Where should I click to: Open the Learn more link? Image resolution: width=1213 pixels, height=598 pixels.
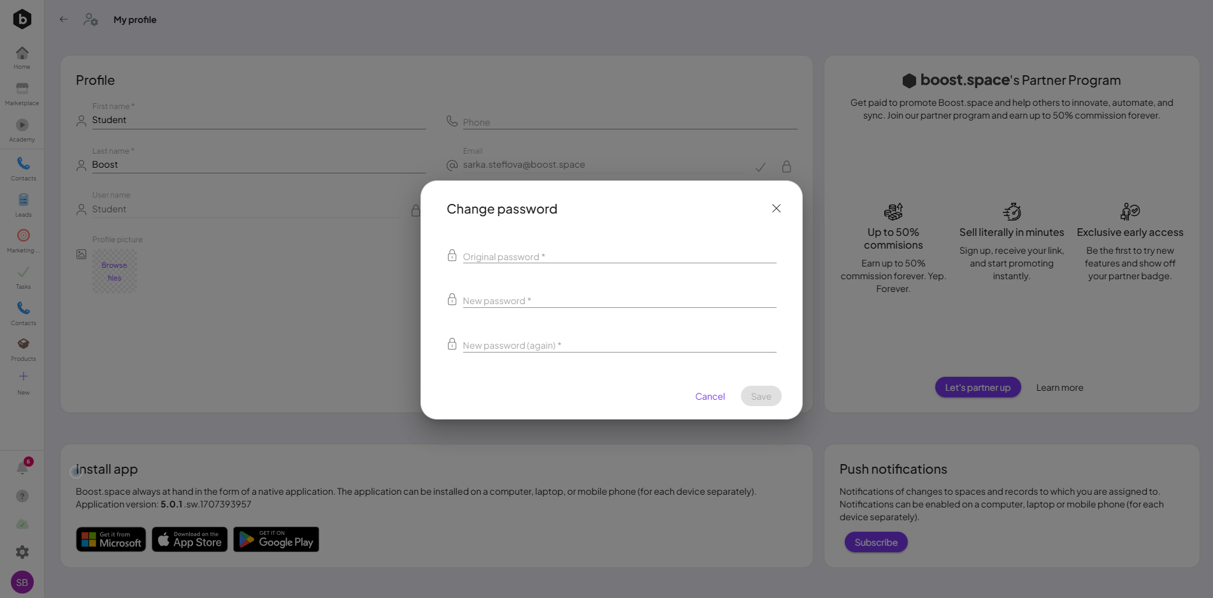(1059, 388)
